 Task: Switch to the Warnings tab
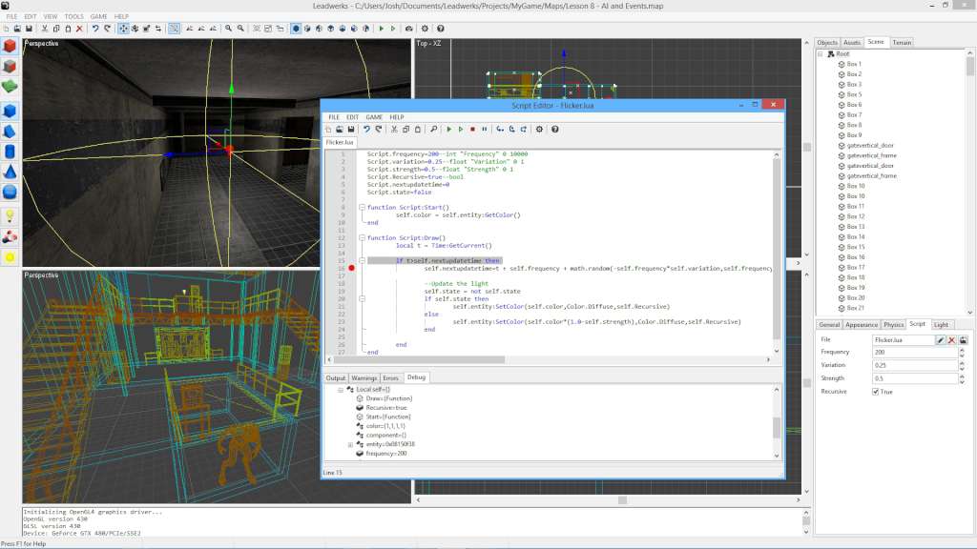coord(364,376)
